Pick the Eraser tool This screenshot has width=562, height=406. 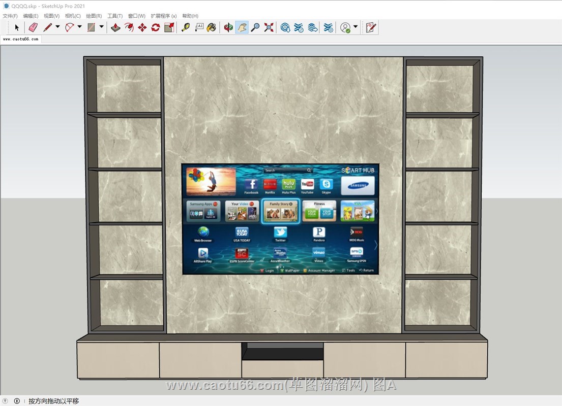pyautogui.click(x=33, y=27)
